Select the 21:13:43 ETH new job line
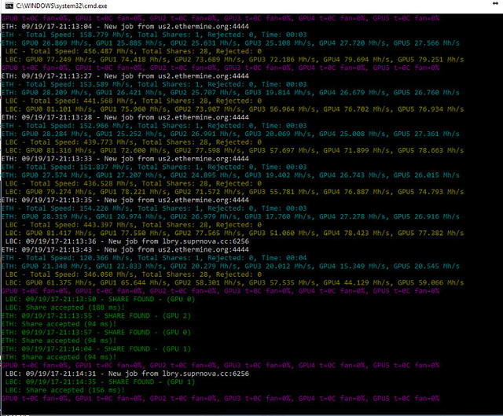The image size is (503, 416). [125, 250]
